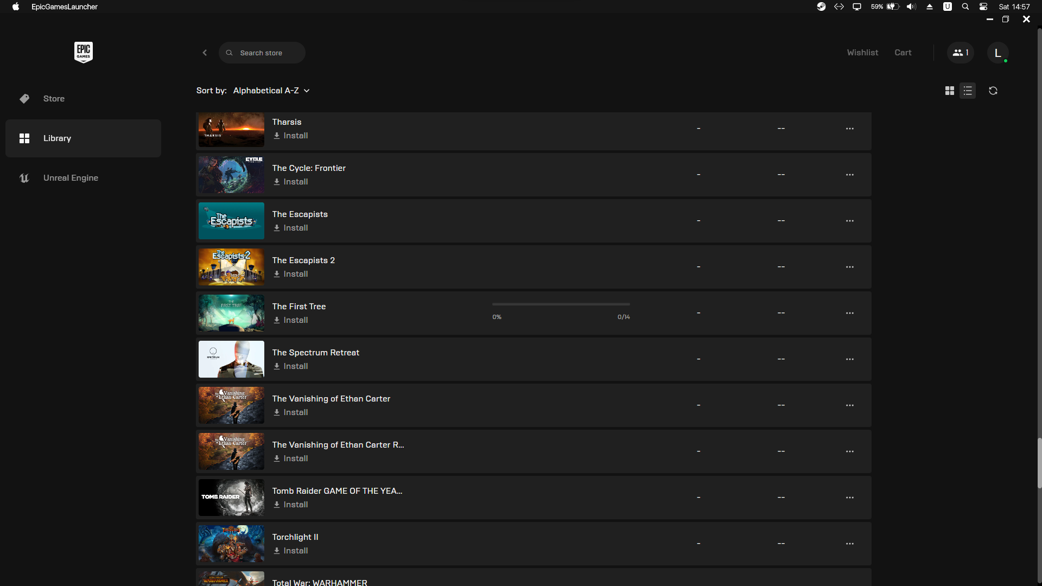The width and height of the screenshot is (1042, 586).
Task: Click the Unreal Engine sidebar icon
Action: [x=24, y=178]
